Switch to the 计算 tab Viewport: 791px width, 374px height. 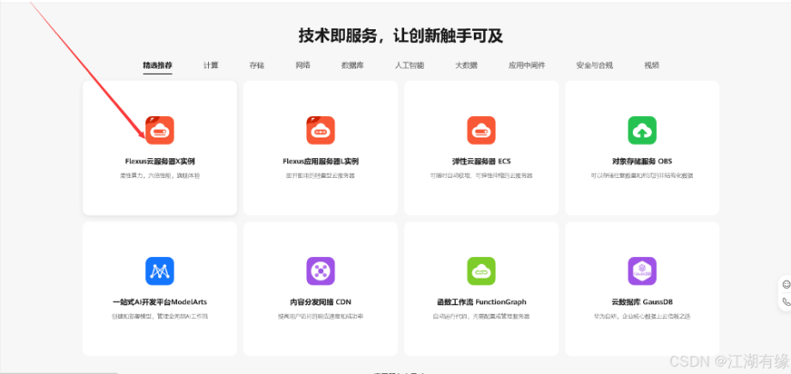(x=211, y=65)
